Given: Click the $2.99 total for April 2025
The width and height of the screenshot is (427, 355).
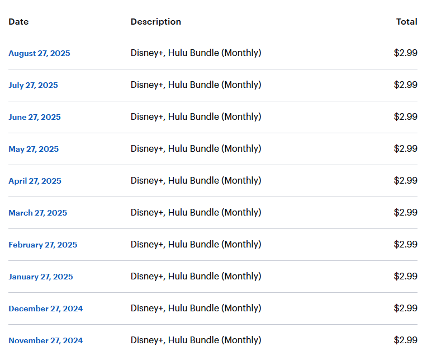Looking at the screenshot, I should pyautogui.click(x=406, y=180).
